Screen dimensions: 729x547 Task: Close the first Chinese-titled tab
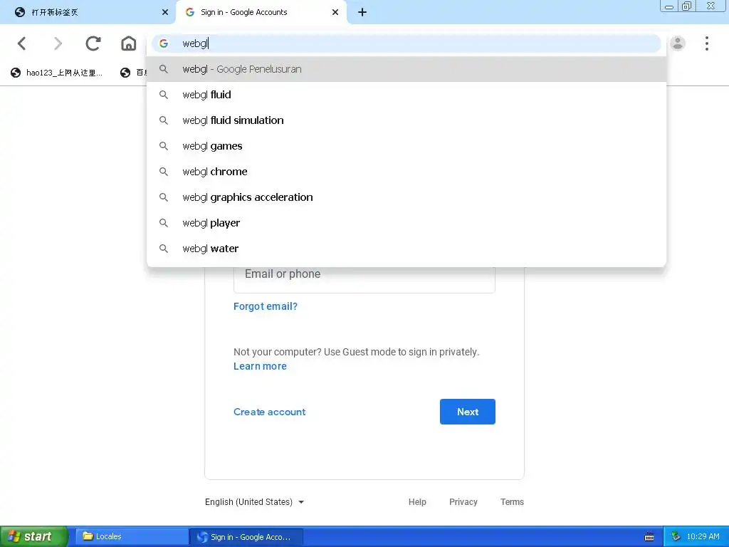tap(165, 13)
